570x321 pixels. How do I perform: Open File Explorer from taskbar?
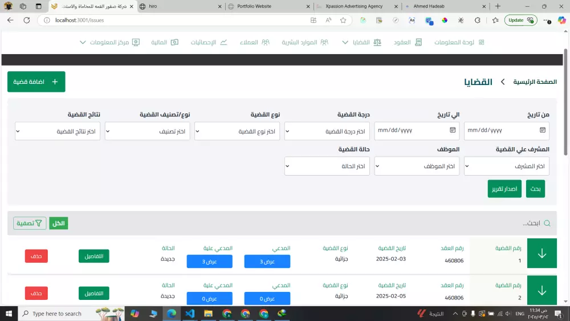pos(208,314)
